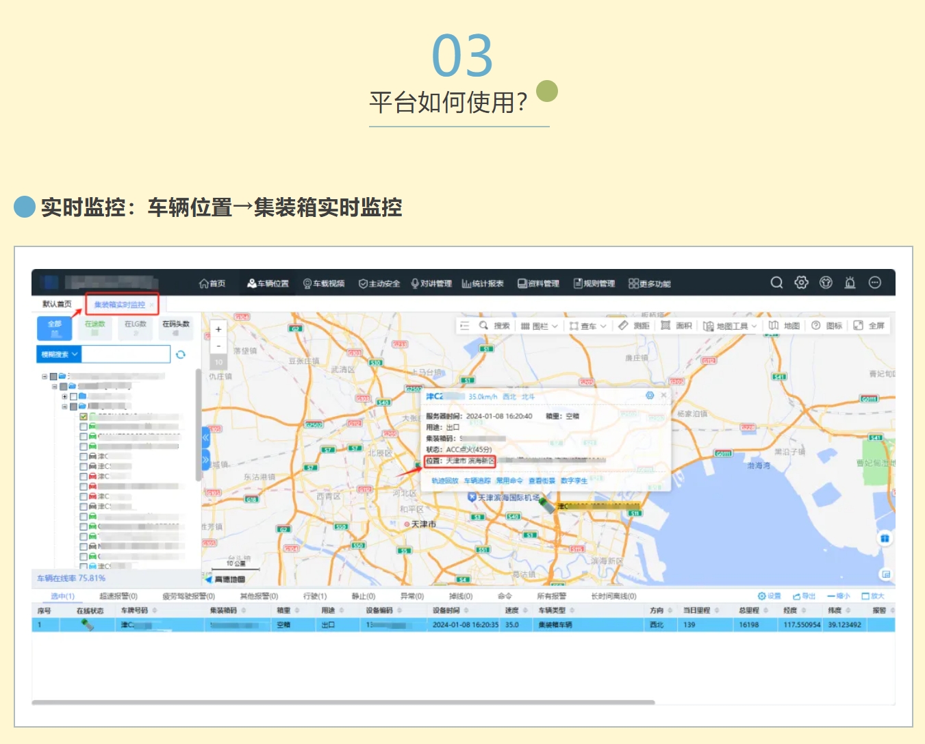Click the 导出 export button
Image resolution: width=925 pixels, height=744 pixels.
pyautogui.click(x=804, y=596)
